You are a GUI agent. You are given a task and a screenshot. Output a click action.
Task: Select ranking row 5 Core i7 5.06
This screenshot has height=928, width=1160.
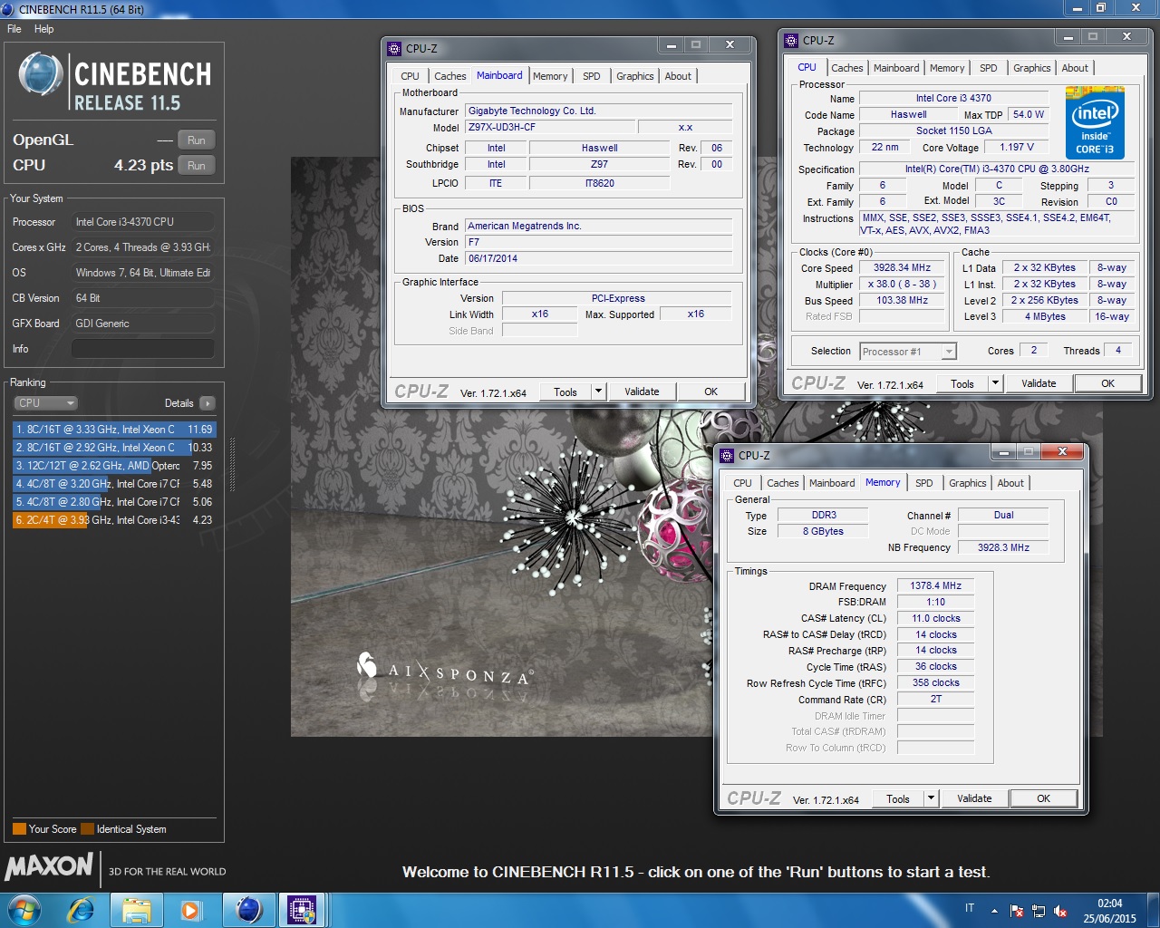coord(114,502)
